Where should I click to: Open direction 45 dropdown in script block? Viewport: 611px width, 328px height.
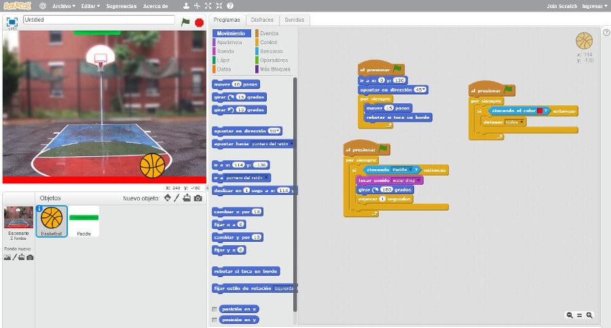424,90
